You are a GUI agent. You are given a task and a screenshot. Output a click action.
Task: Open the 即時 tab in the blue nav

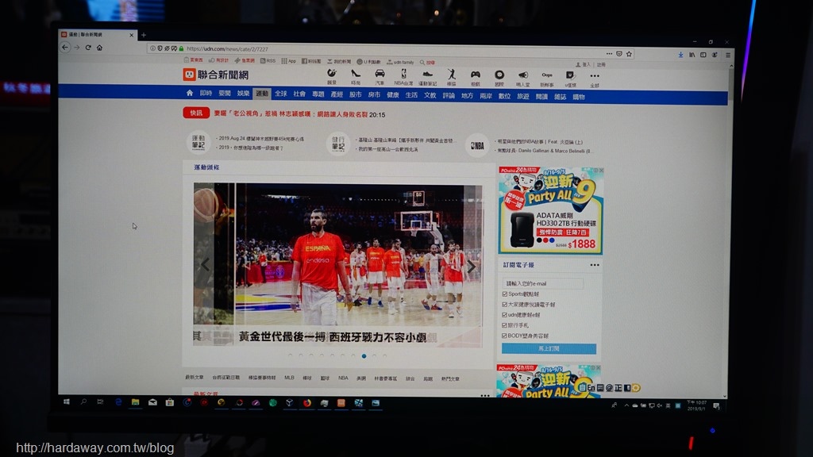206,94
